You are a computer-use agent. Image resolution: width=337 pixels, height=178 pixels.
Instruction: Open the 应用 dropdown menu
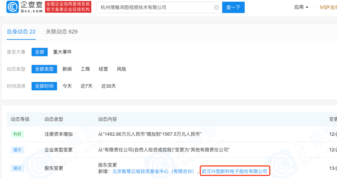pos(301,7)
